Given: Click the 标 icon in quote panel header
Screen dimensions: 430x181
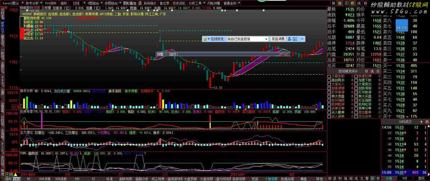Looking at the screenshot, I should pyautogui.click(x=340, y=3).
